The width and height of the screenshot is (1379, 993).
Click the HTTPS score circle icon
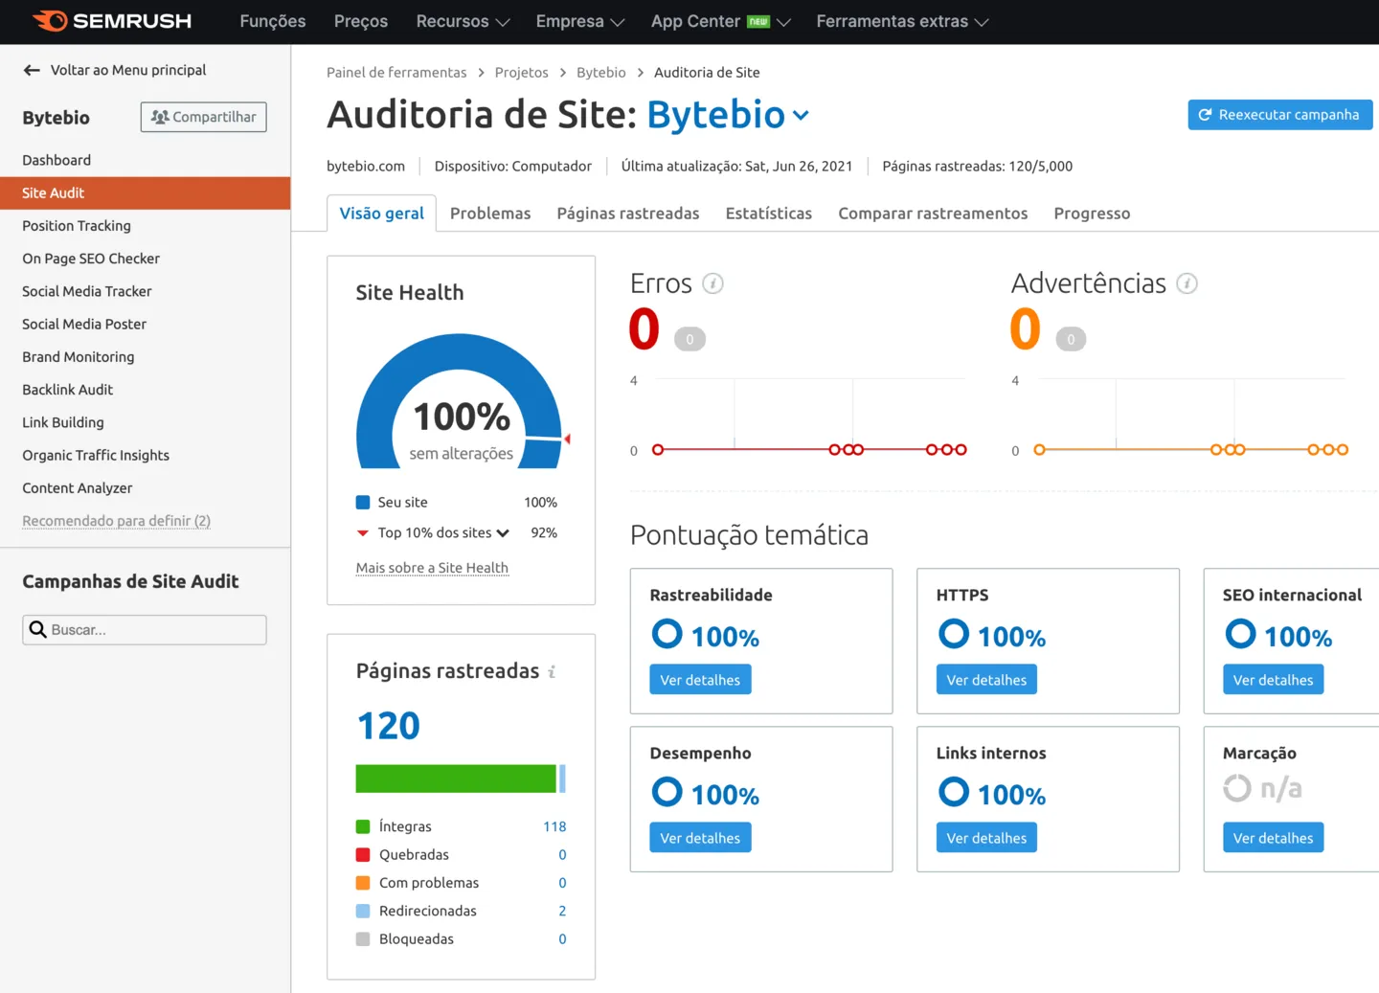(953, 634)
